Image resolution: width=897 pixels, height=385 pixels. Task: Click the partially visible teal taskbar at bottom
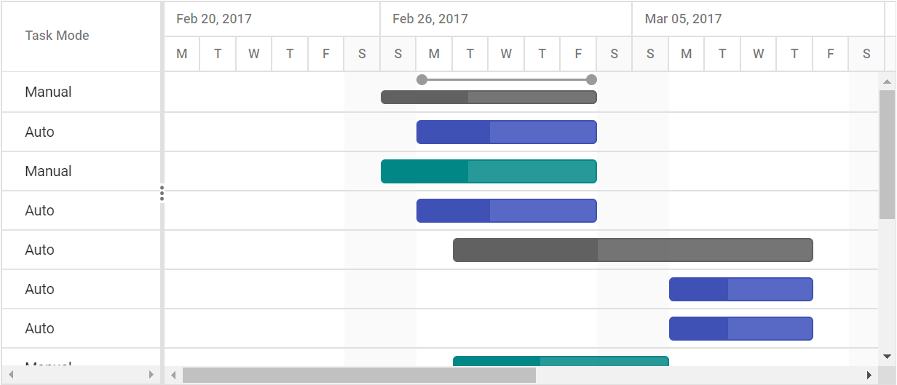[x=561, y=361]
